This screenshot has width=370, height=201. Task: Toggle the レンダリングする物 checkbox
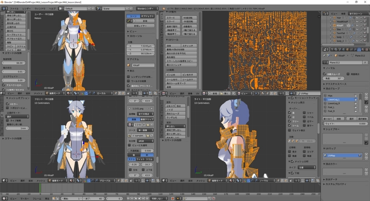click(x=129, y=77)
